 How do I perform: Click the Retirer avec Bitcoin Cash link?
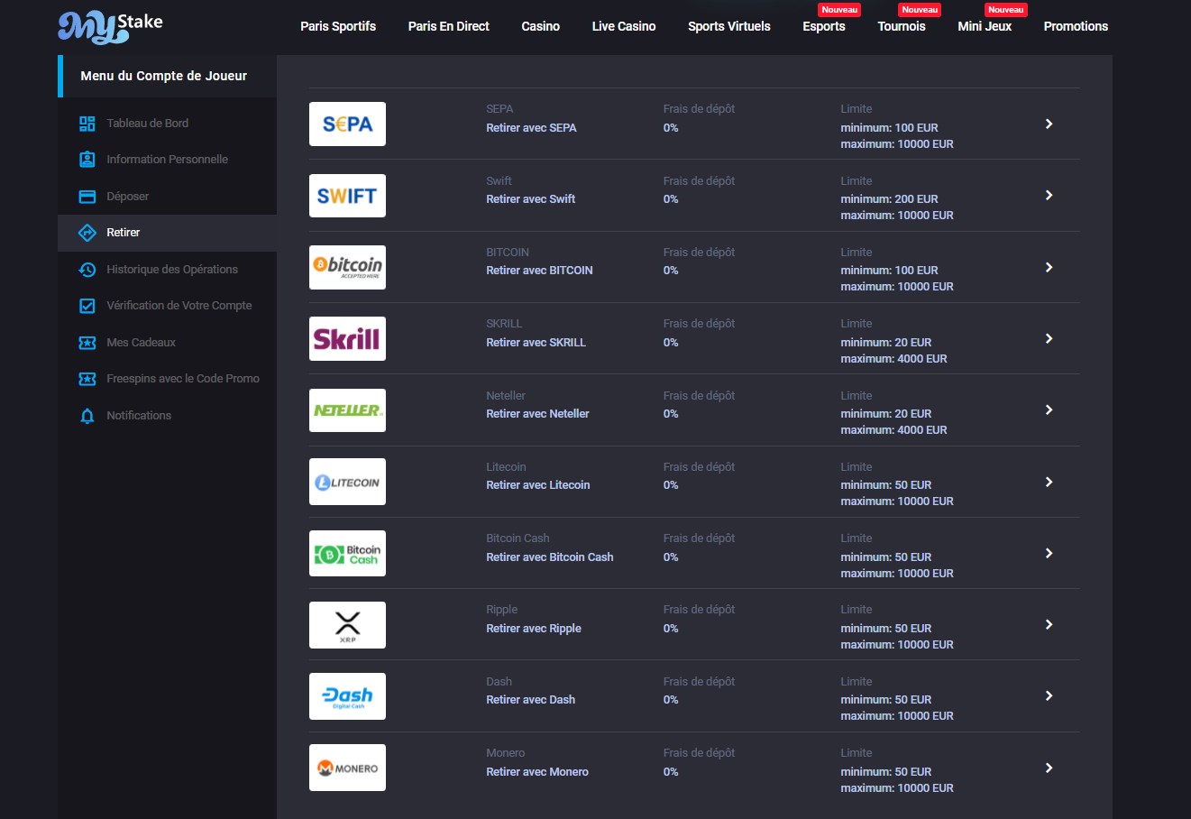tap(550, 557)
